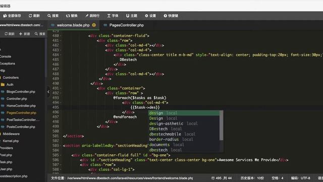323x182 pixels.
Task: Open the Providers folder
Action: pyautogui.click(x=7, y=148)
